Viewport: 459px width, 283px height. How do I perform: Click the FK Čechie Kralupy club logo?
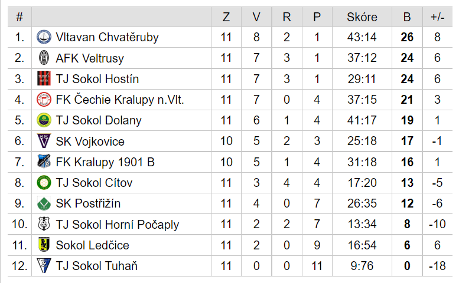coord(44,100)
